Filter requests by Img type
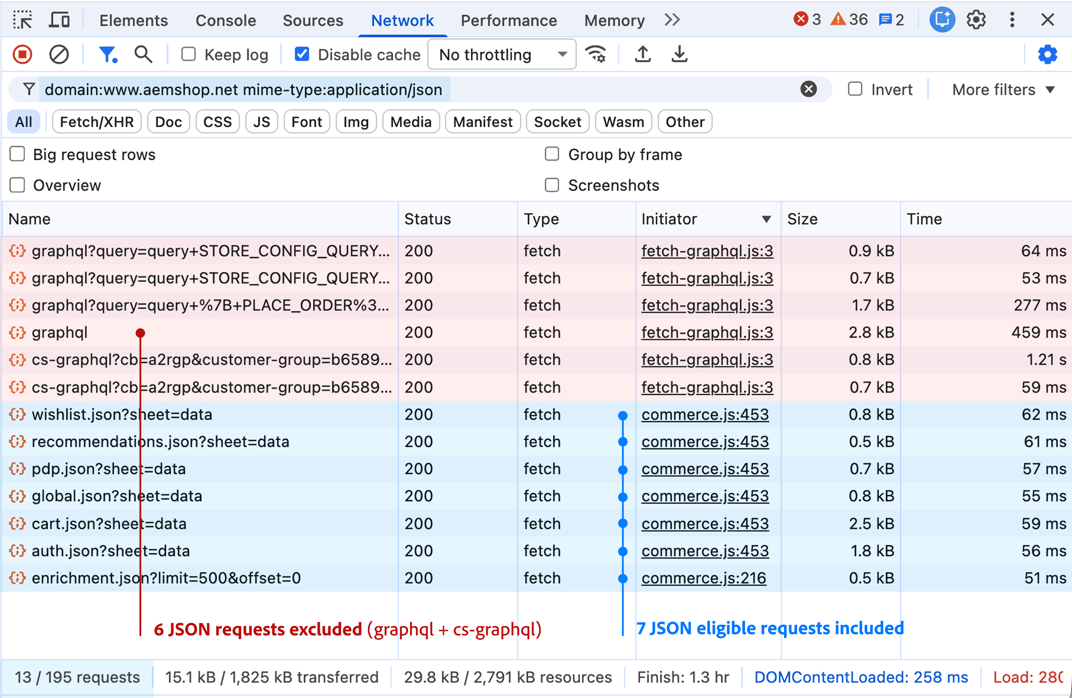 (x=356, y=122)
